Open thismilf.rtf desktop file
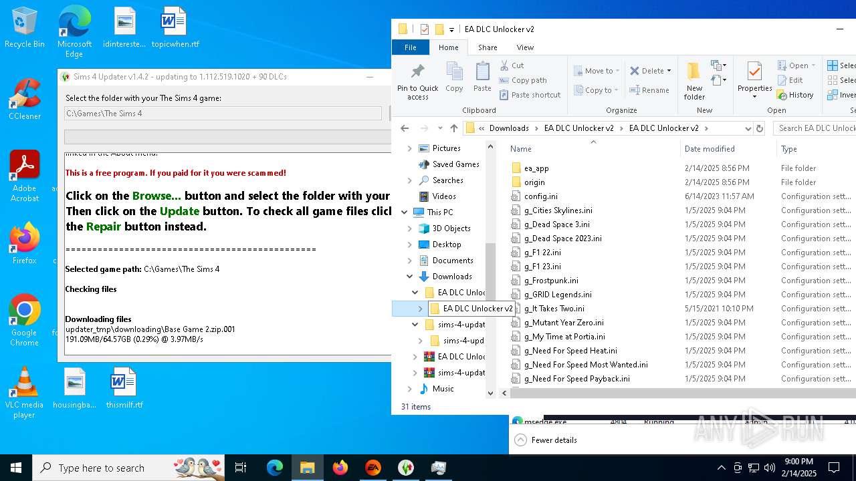This screenshot has width=856, height=481. [124, 387]
